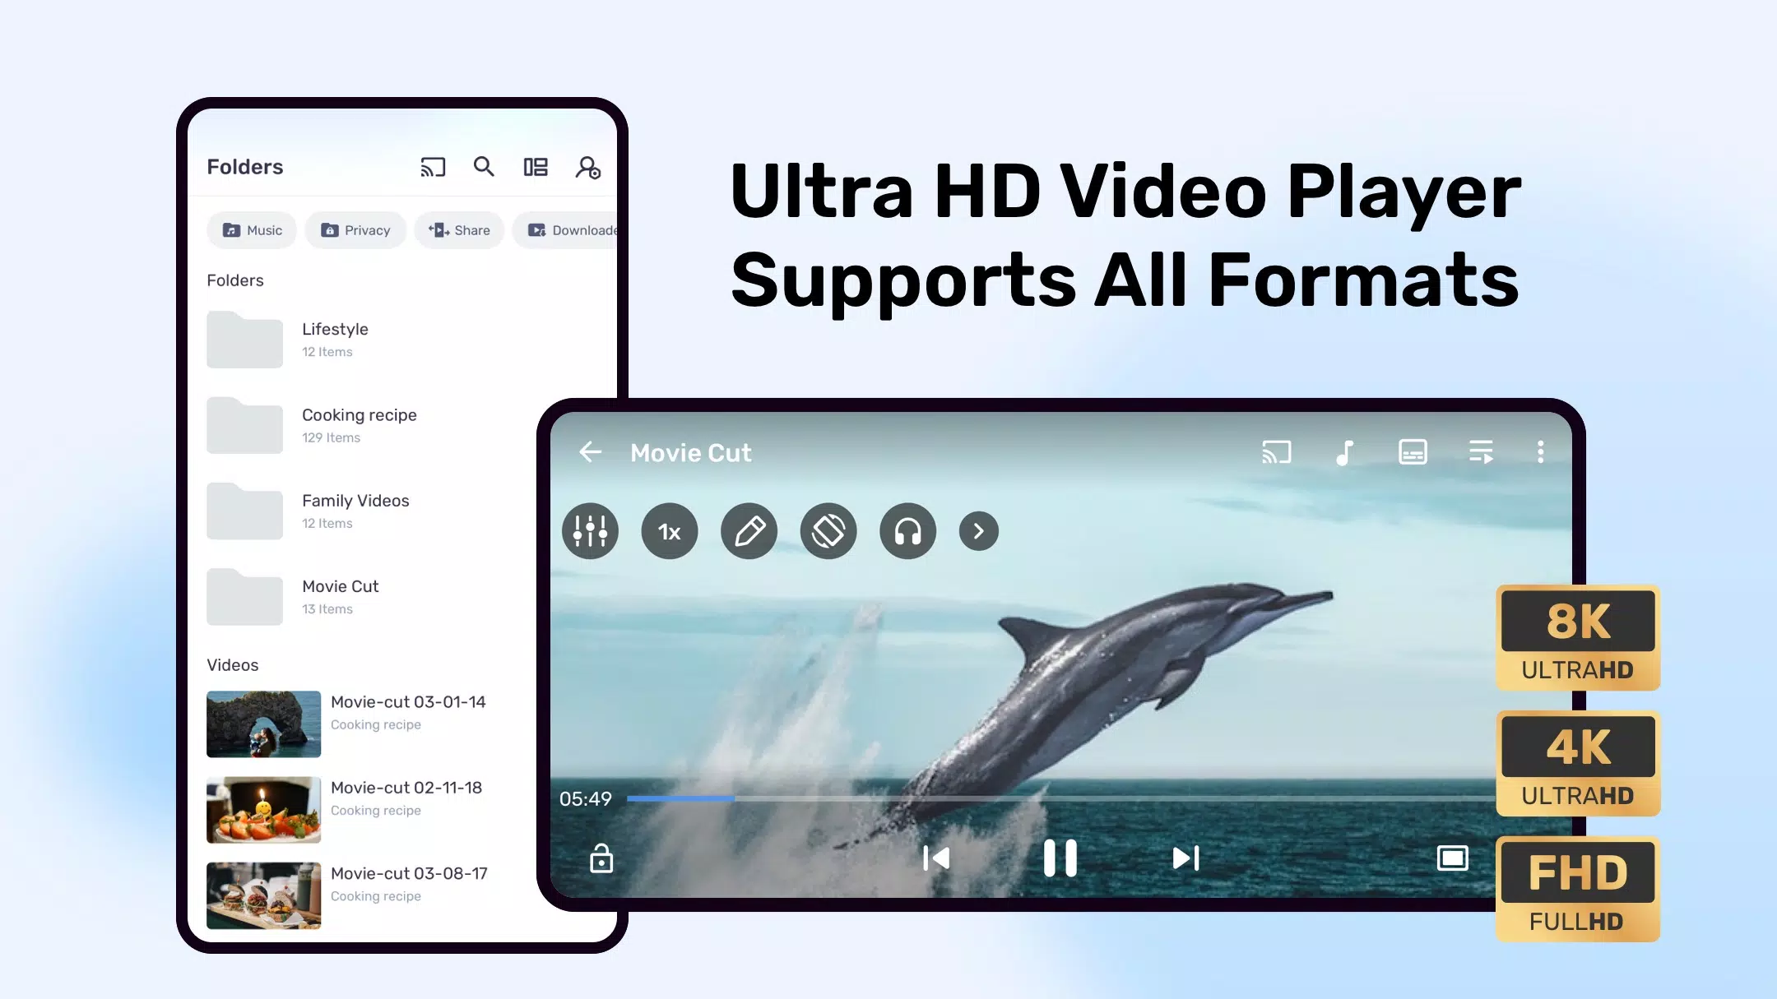Toggle the picture-in-picture mode icon
1777x999 pixels.
(1452, 858)
